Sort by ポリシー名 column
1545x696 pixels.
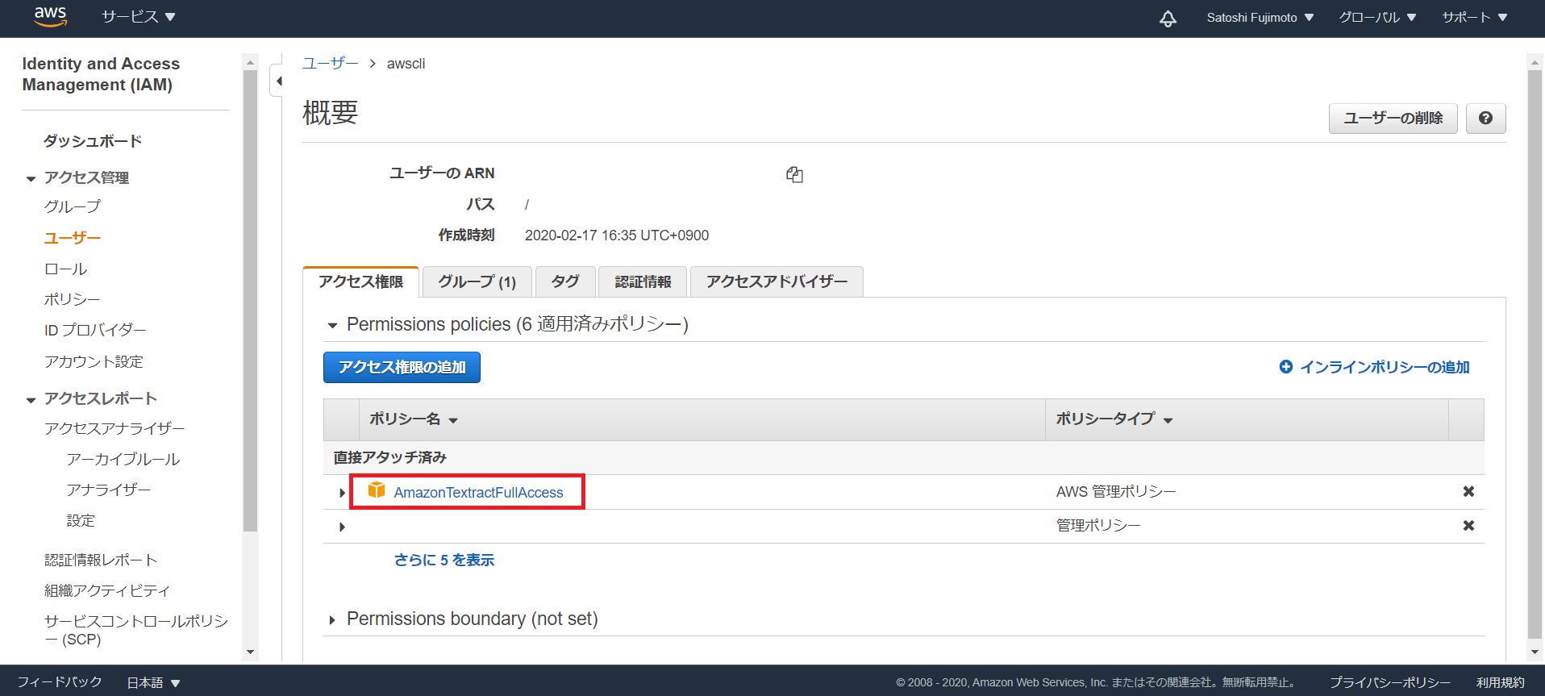(414, 419)
